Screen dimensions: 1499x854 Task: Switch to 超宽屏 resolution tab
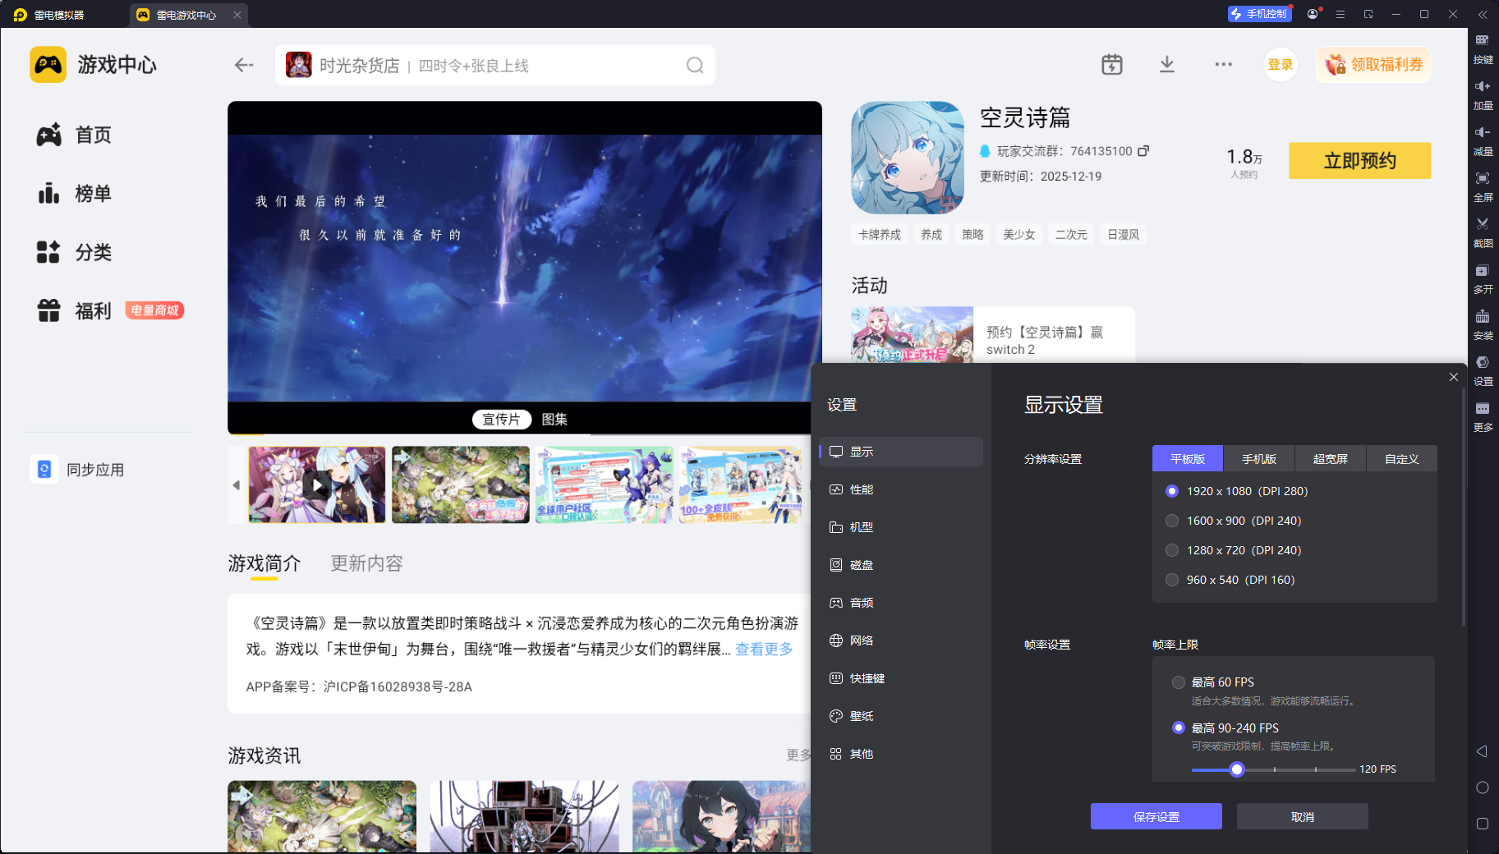point(1331,459)
